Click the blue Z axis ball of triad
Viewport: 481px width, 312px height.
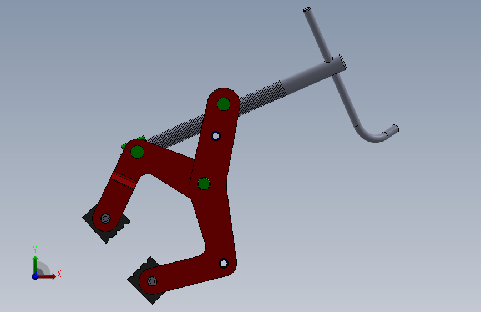coord(36,276)
